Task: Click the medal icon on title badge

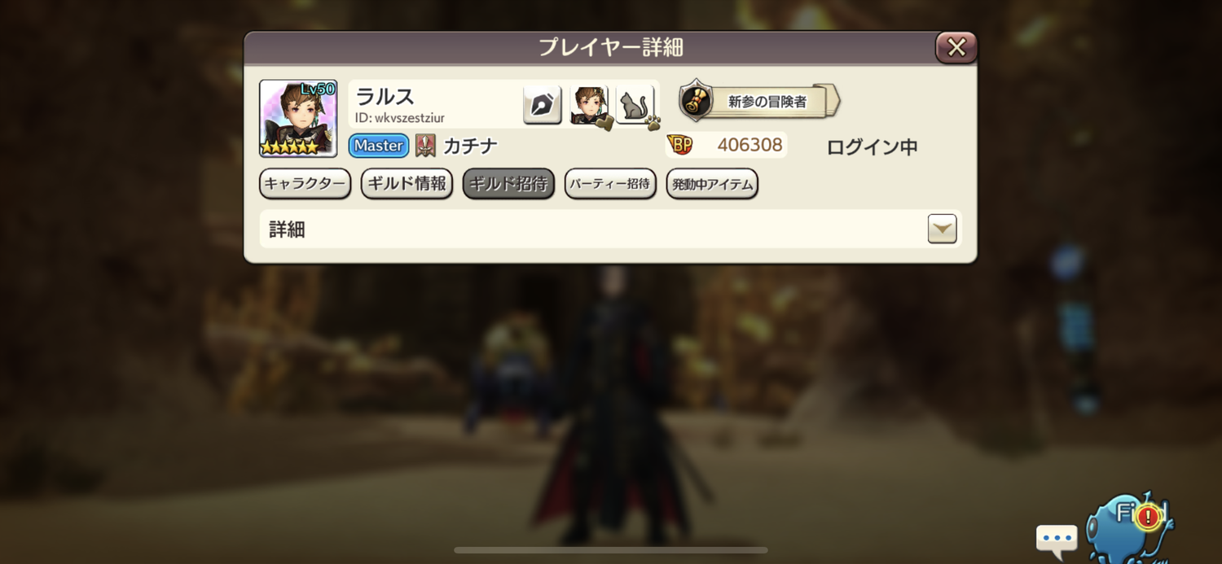Action: [697, 101]
